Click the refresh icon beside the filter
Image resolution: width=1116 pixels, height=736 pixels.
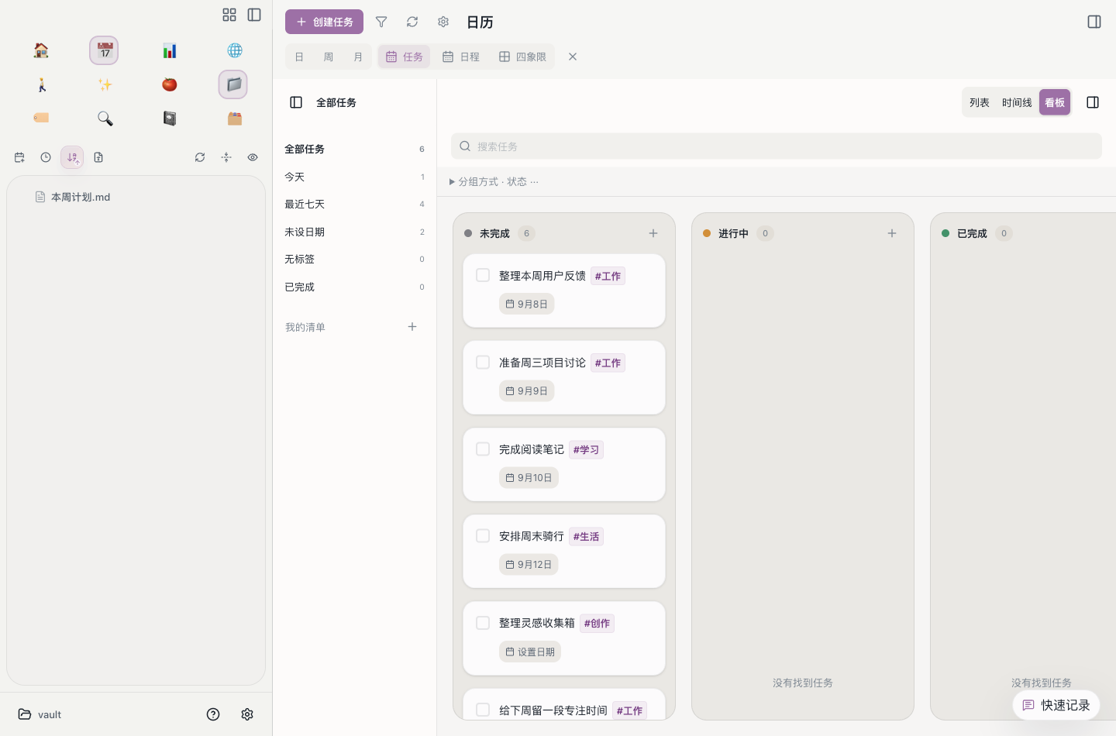[x=412, y=22]
